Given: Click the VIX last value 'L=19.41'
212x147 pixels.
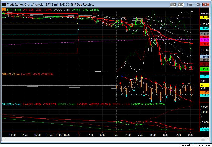Looking at the screenshot, I should [x=77, y=10].
